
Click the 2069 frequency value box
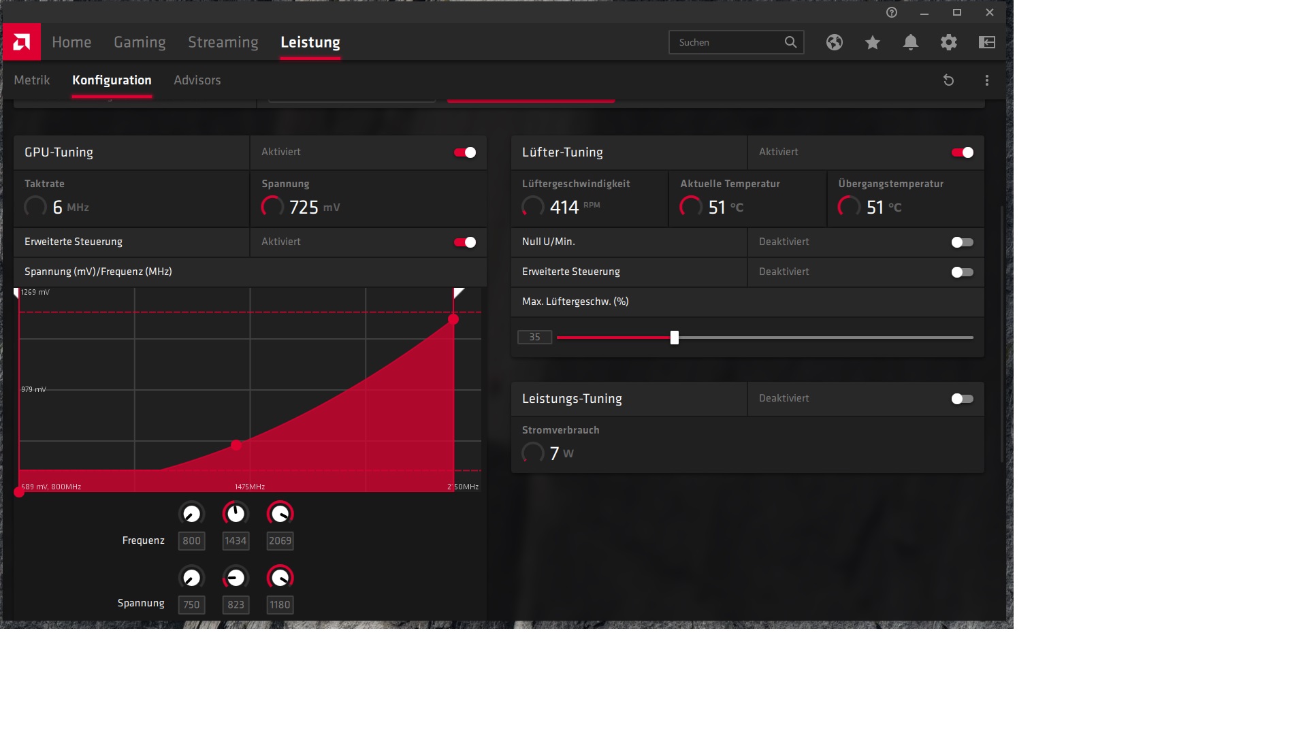click(280, 541)
